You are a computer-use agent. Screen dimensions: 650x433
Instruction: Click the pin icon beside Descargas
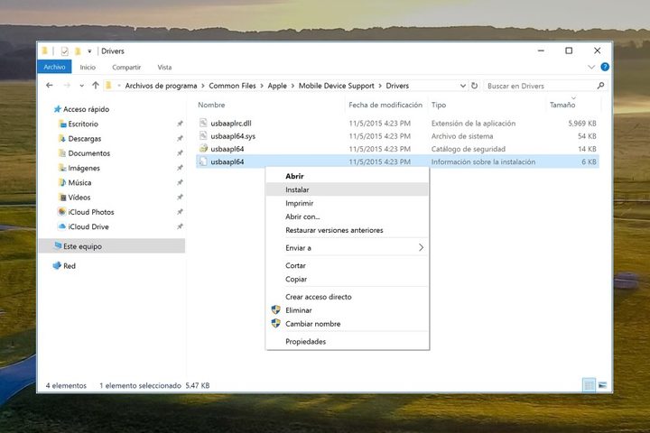pos(180,138)
